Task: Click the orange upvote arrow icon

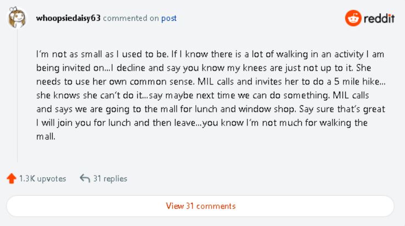Action: point(11,178)
